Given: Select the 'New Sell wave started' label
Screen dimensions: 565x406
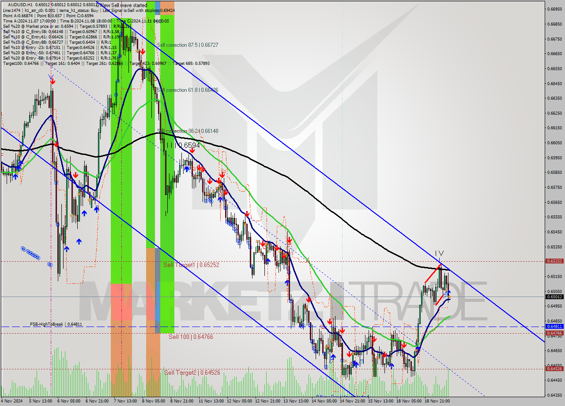Looking at the screenshot, I should point(124,4).
